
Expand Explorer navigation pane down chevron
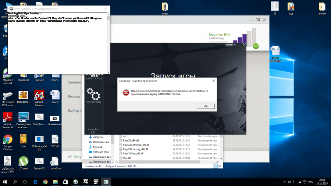pos(113,162)
